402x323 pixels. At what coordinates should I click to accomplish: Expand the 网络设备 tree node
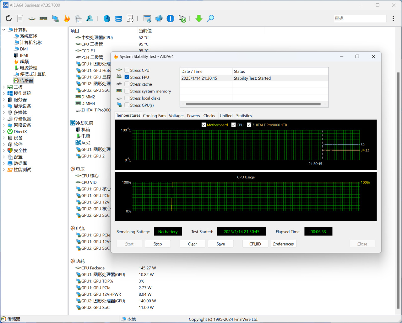4,125
